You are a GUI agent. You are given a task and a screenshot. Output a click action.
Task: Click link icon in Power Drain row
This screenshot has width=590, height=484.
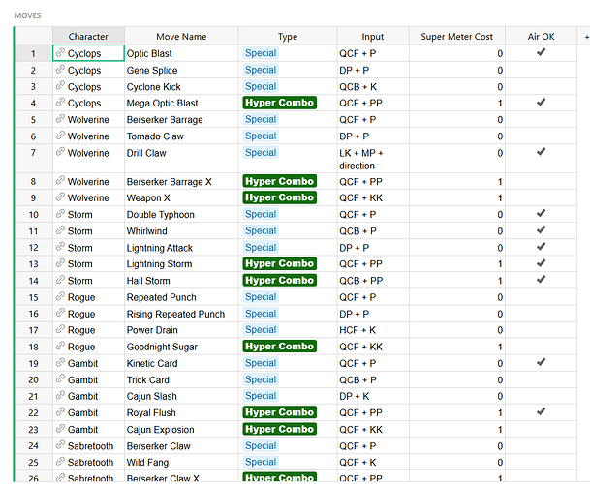pyautogui.click(x=60, y=330)
